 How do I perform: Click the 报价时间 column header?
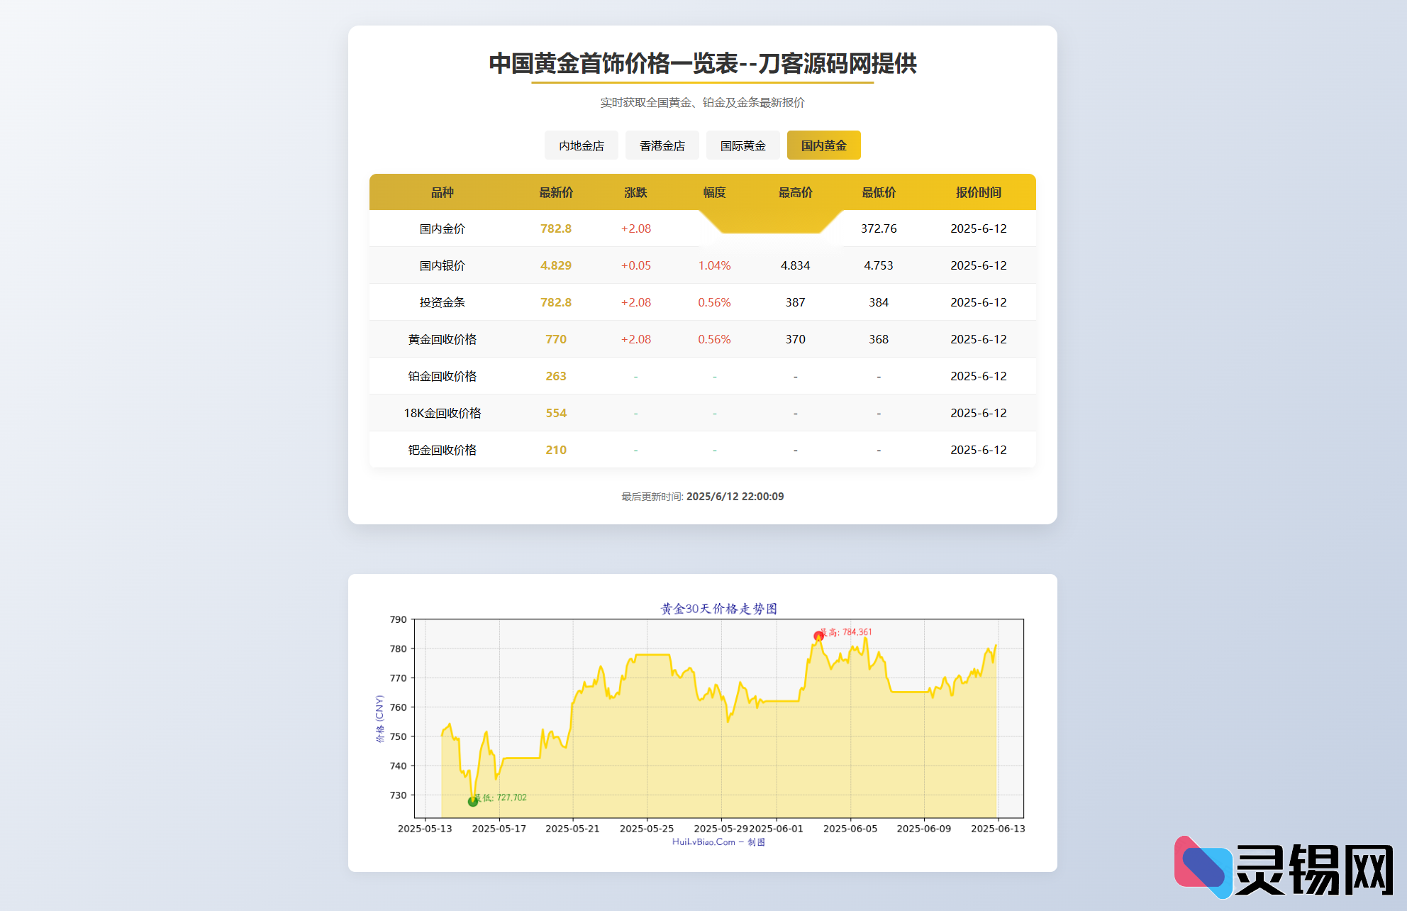click(x=979, y=192)
